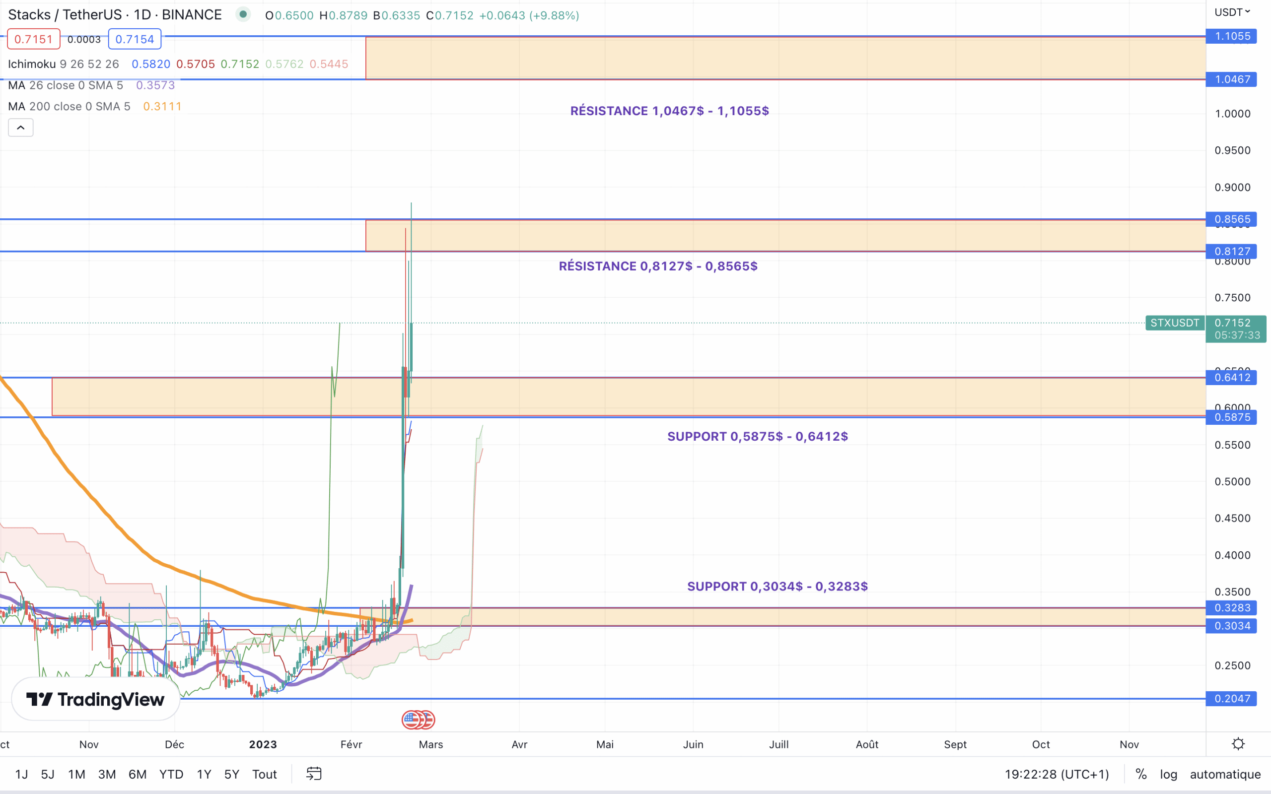
Task: Open the USDT currency dropdown
Action: click(1232, 12)
